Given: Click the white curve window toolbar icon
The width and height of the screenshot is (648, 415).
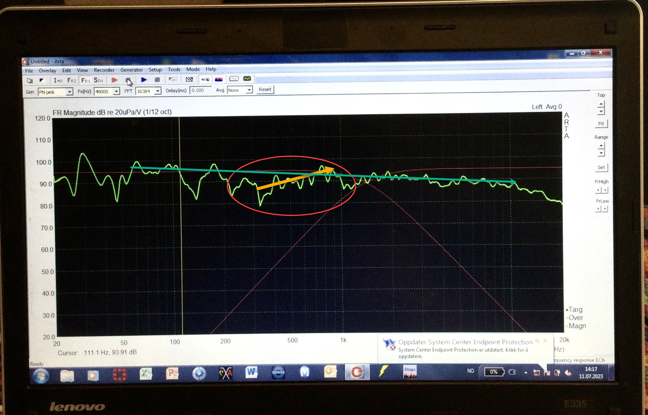Looking at the screenshot, I should [234, 79].
